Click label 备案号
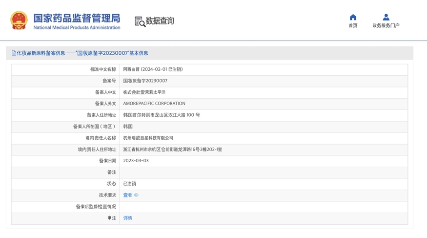 pos(109,81)
